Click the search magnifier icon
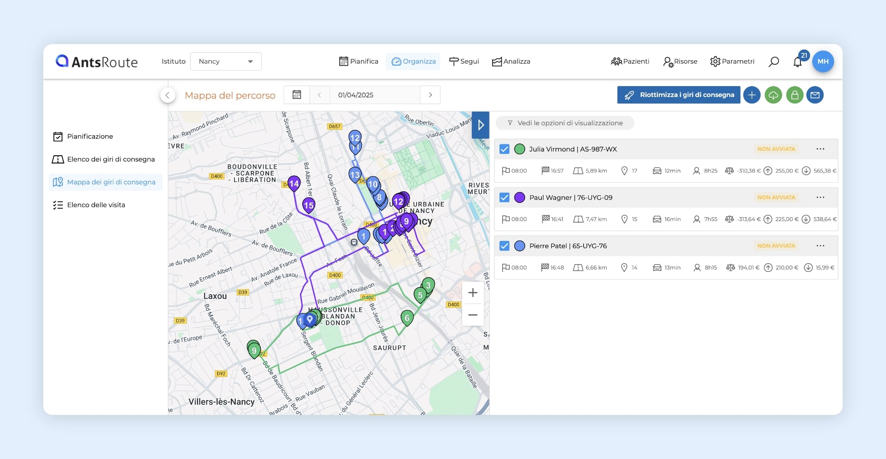The image size is (886, 459). [774, 61]
